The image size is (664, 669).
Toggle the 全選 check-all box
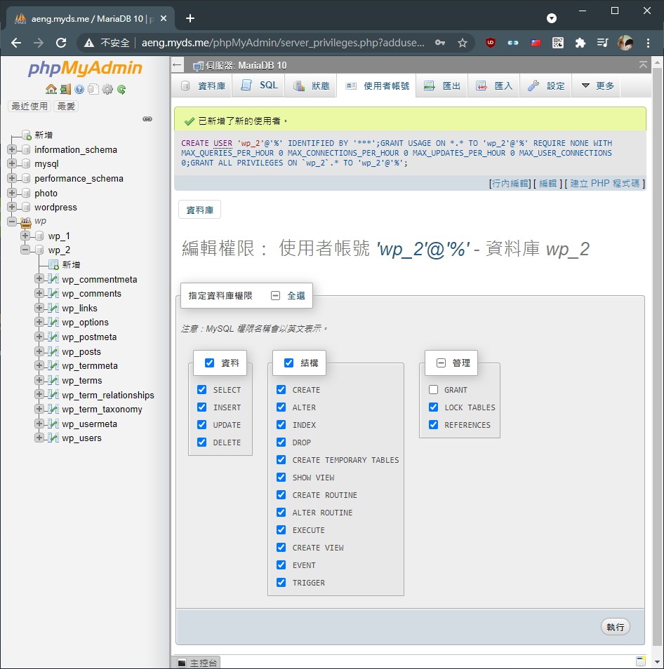point(275,295)
